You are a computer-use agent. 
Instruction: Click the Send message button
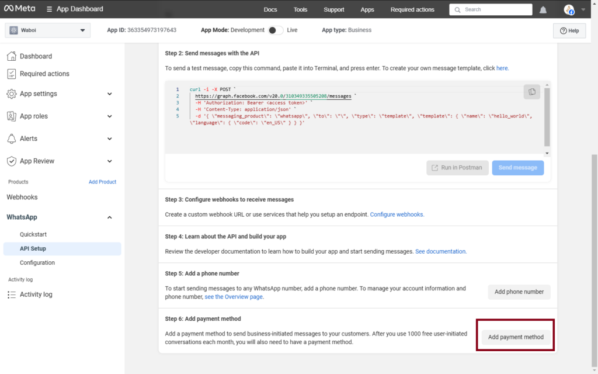click(518, 168)
